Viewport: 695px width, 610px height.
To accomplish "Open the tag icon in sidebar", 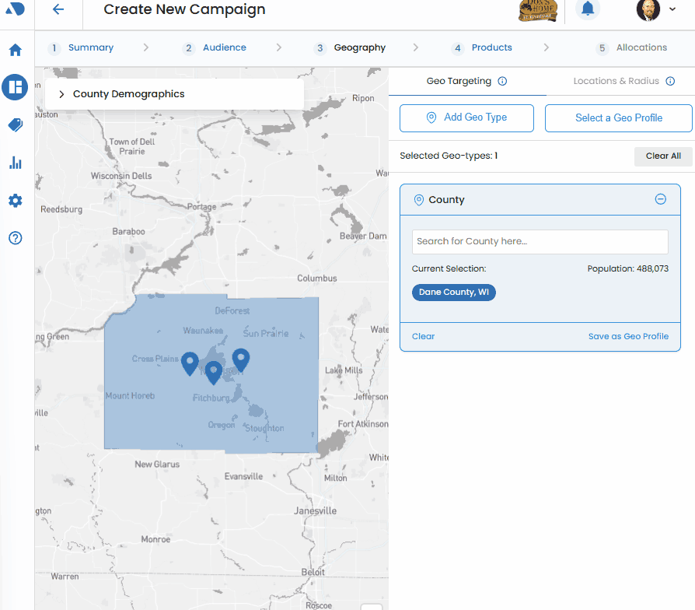I will [16, 124].
